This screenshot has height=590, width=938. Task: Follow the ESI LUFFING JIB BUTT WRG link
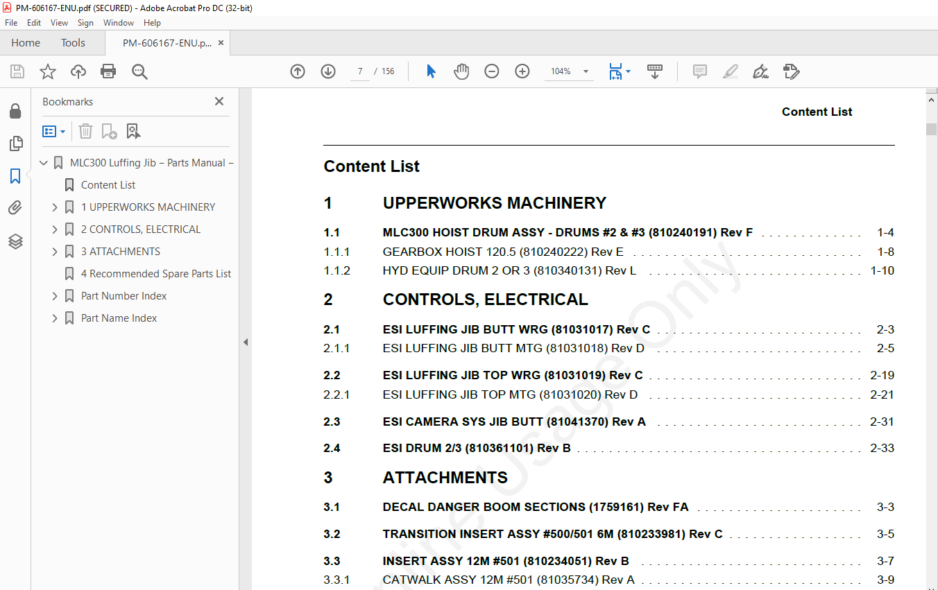coord(516,329)
